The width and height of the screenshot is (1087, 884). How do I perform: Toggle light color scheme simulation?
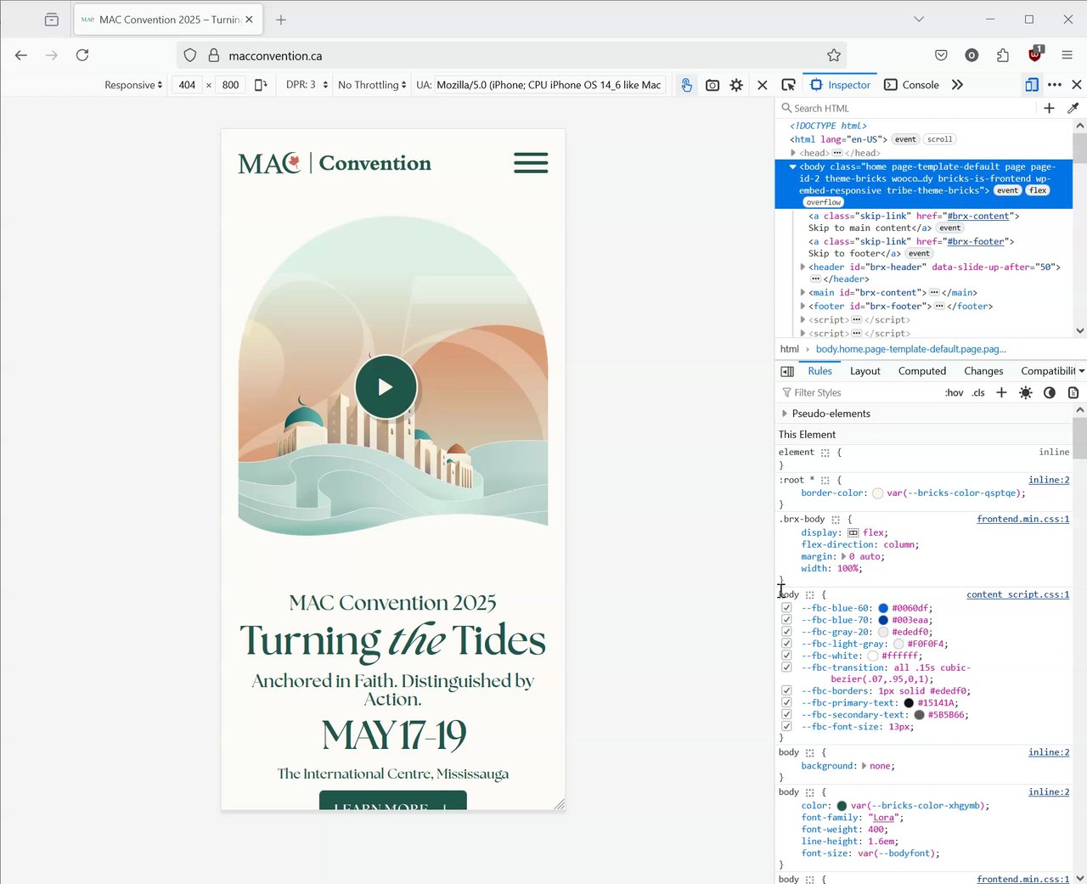(1026, 392)
